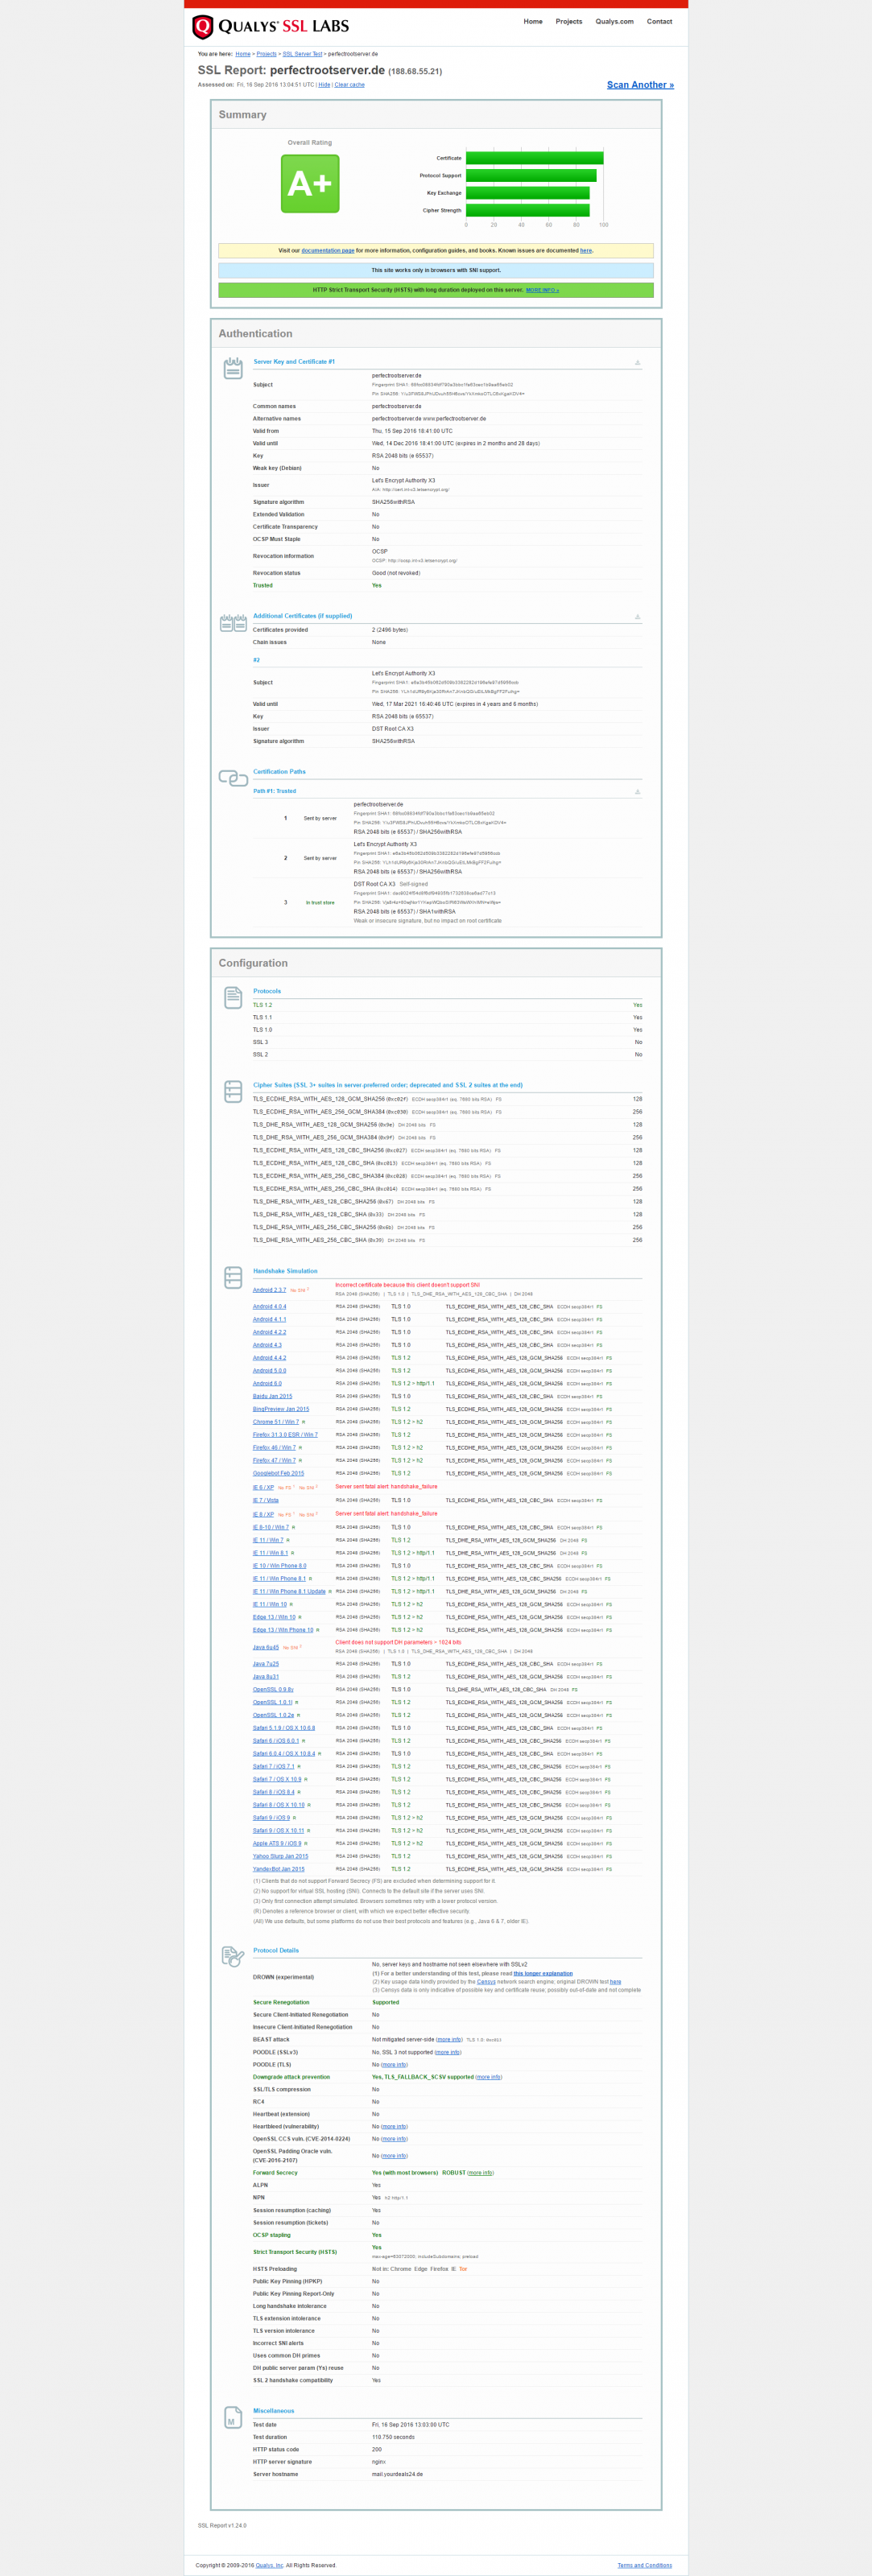
Task: Click more info link for Downgrade attack prevention
Action: point(488,2077)
